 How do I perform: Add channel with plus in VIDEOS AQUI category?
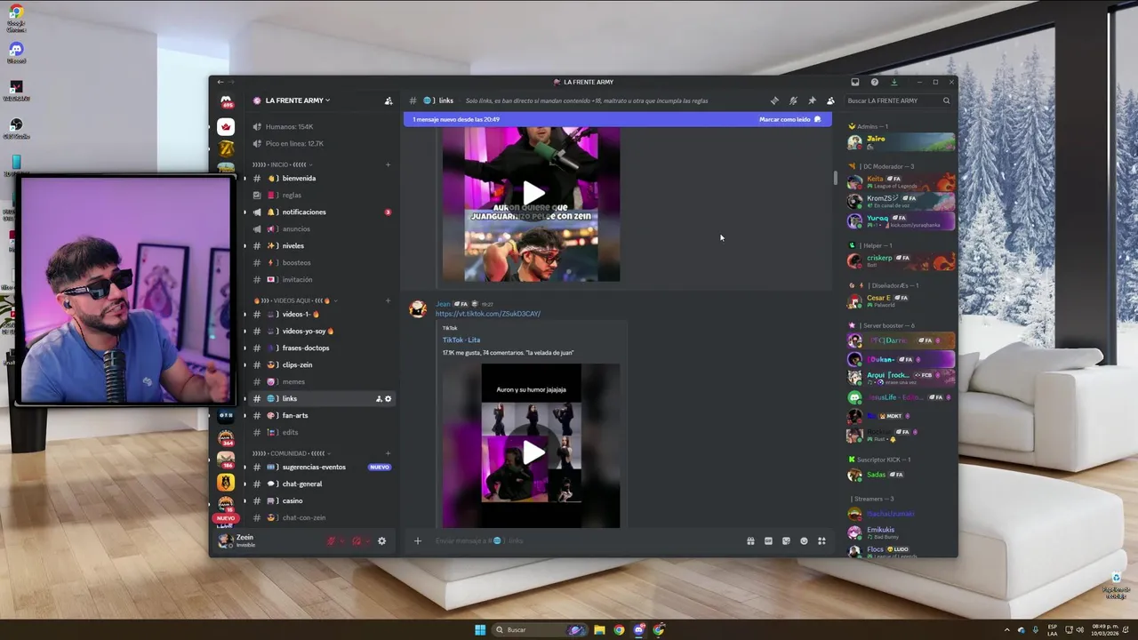pos(388,300)
